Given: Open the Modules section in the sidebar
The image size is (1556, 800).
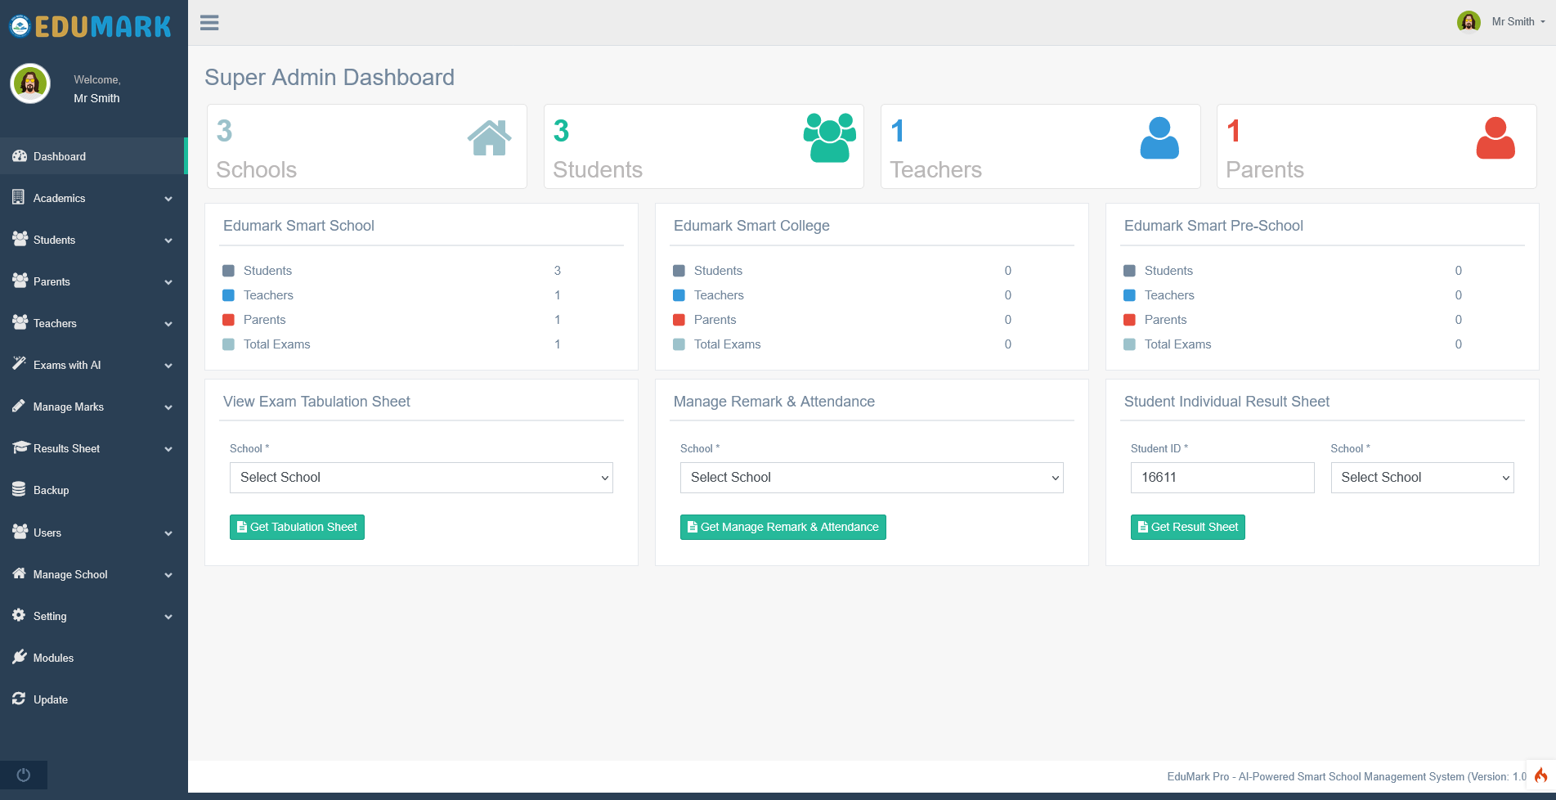Looking at the screenshot, I should pyautogui.click(x=52, y=658).
